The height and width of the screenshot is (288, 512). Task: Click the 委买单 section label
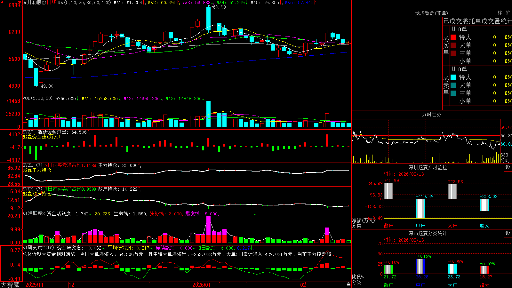point(446,45)
